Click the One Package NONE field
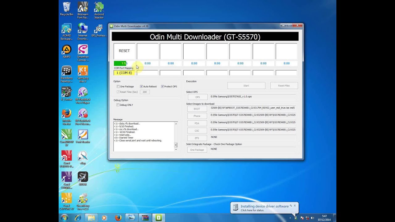The width and height of the screenshot is (395, 222). coord(253,150)
